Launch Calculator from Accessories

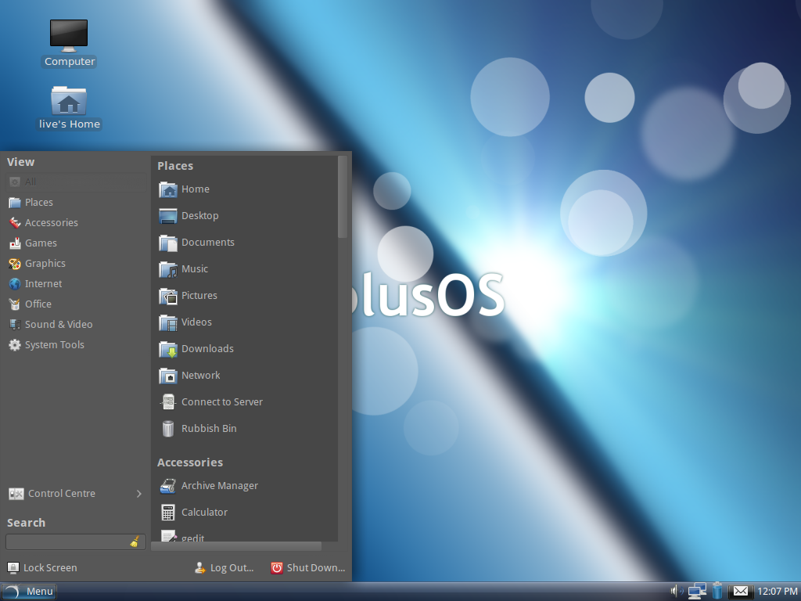click(204, 513)
